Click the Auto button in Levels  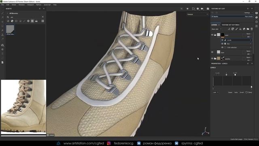[x=236, y=92]
